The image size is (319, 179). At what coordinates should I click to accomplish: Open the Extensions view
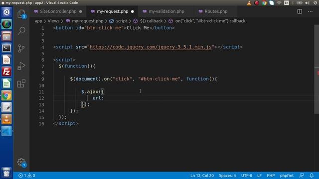coord(21,84)
